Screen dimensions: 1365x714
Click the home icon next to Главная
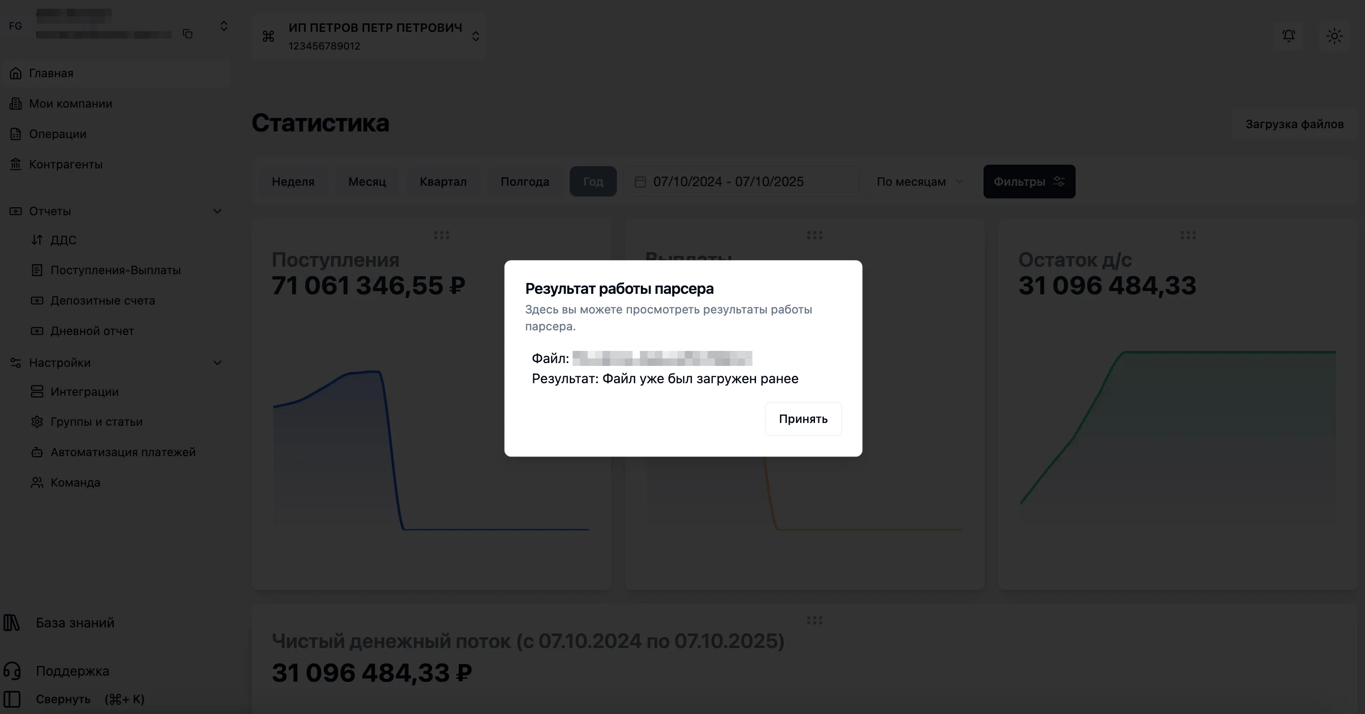(x=15, y=73)
